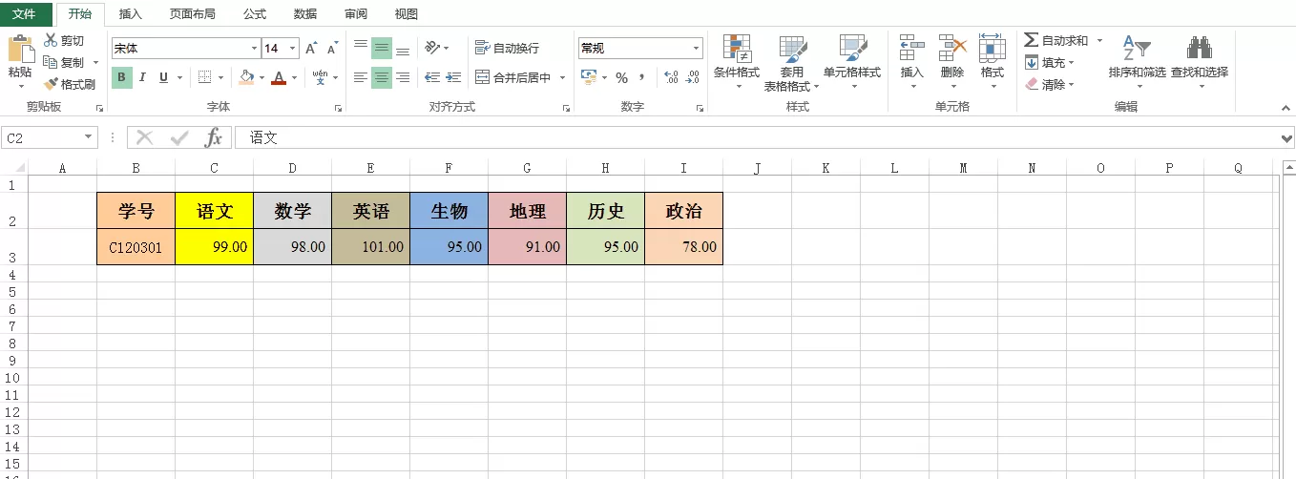Open the phonetic guide (wén) tool
This screenshot has height=479, width=1296.
[320, 77]
